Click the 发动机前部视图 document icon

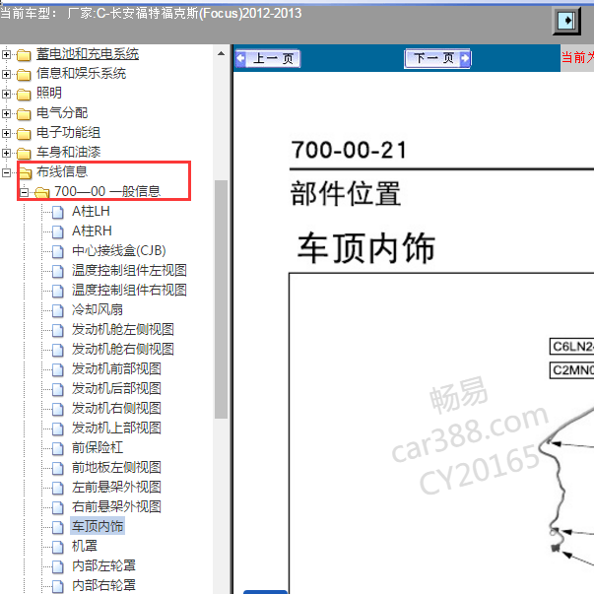(57, 369)
